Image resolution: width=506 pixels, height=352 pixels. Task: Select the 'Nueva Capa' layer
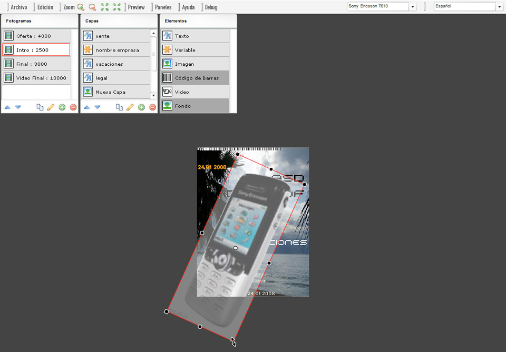(116, 92)
